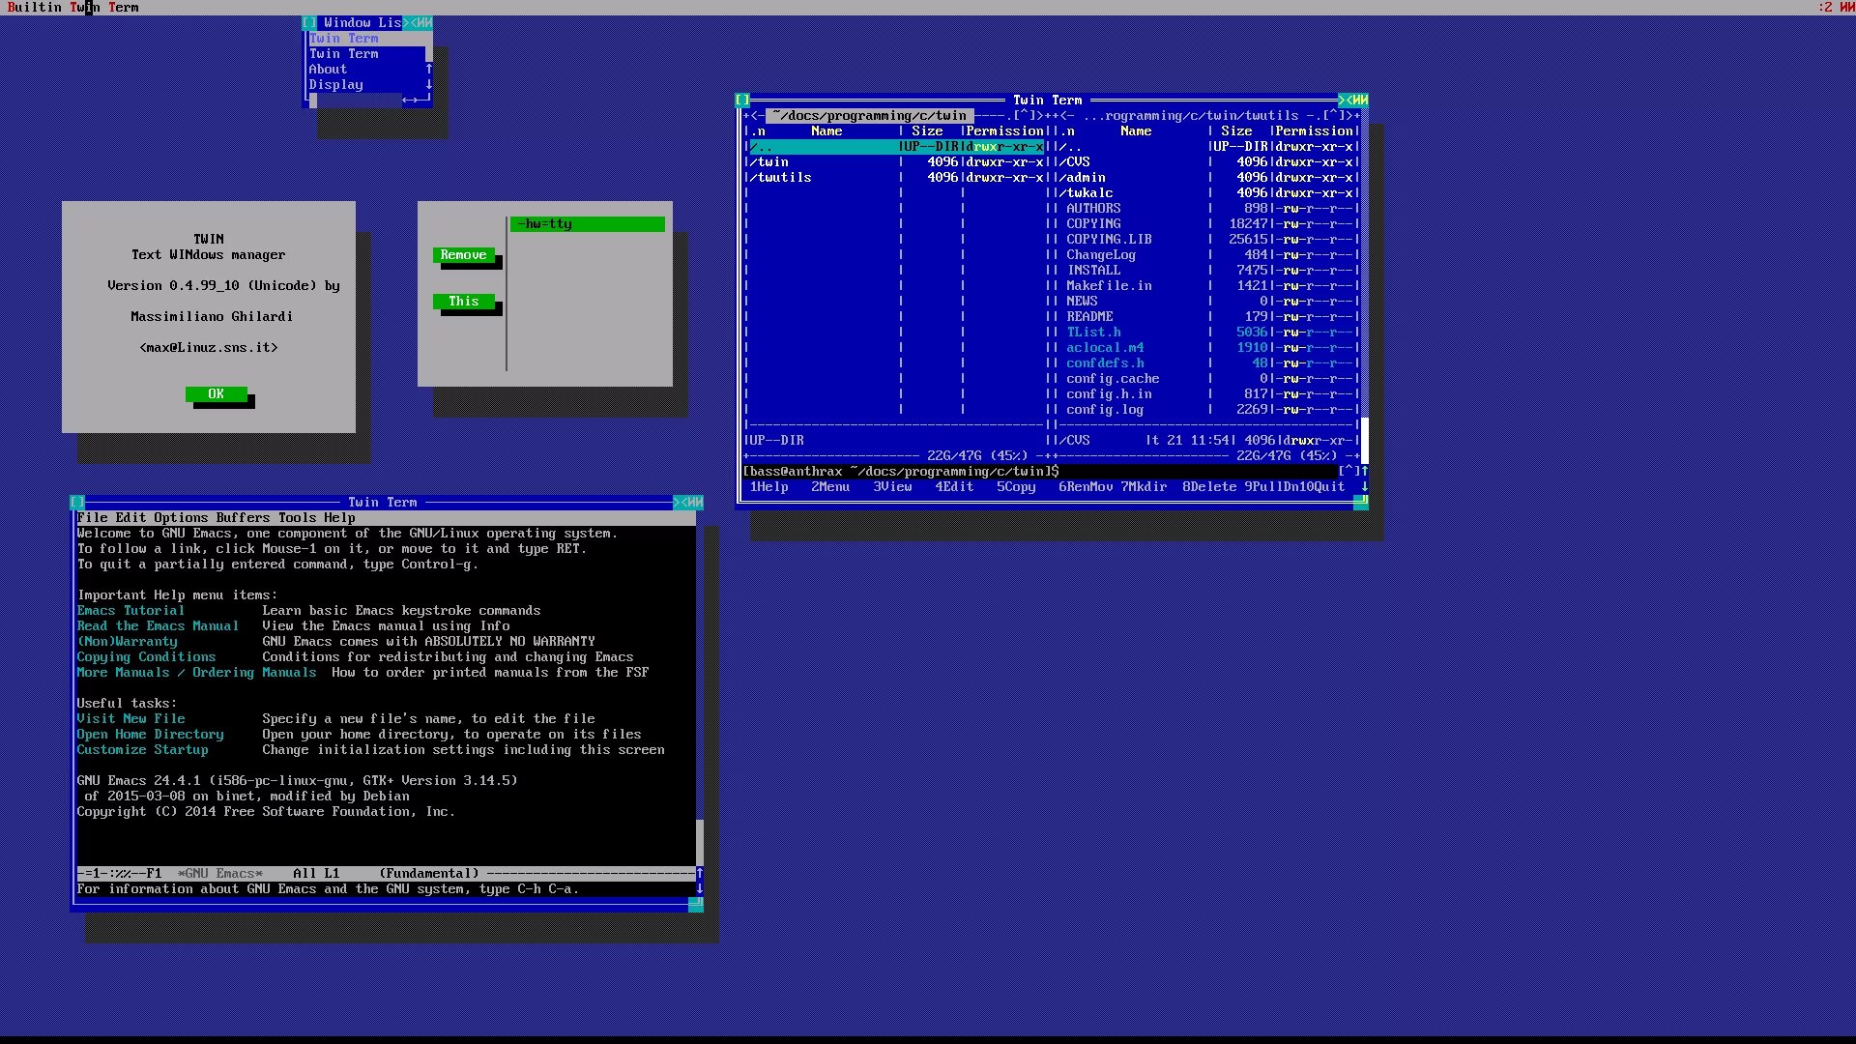Click the Remove button in the display dialog

click(464, 254)
